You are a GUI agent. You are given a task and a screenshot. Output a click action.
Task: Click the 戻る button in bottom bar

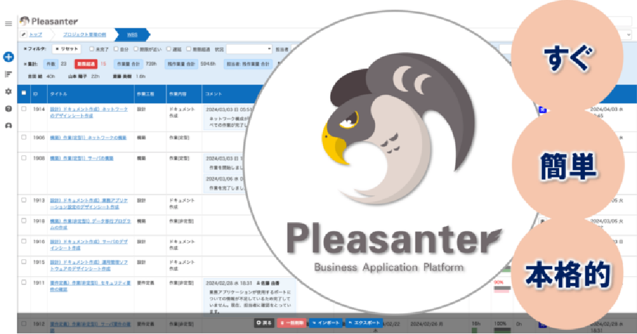click(264, 323)
